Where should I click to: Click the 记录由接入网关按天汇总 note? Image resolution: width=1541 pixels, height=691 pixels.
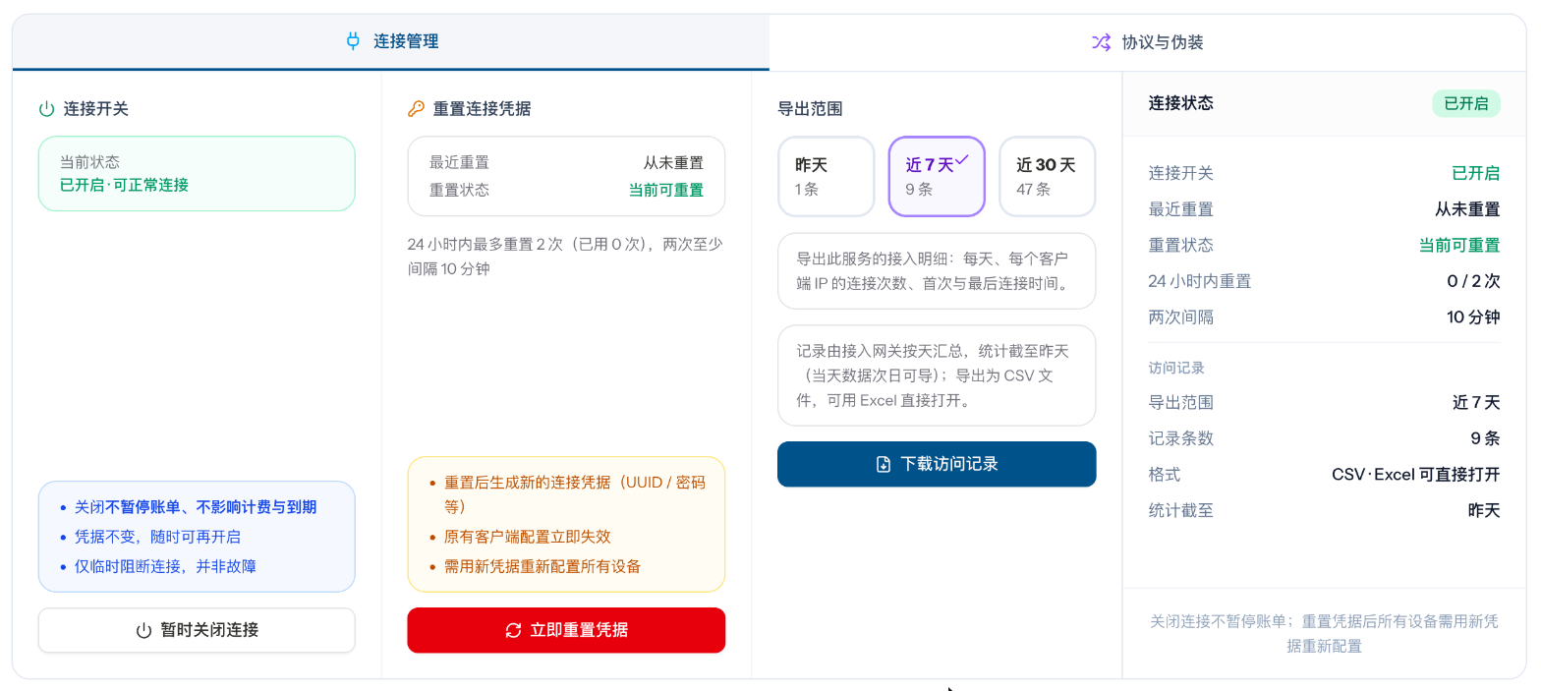[x=937, y=375]
